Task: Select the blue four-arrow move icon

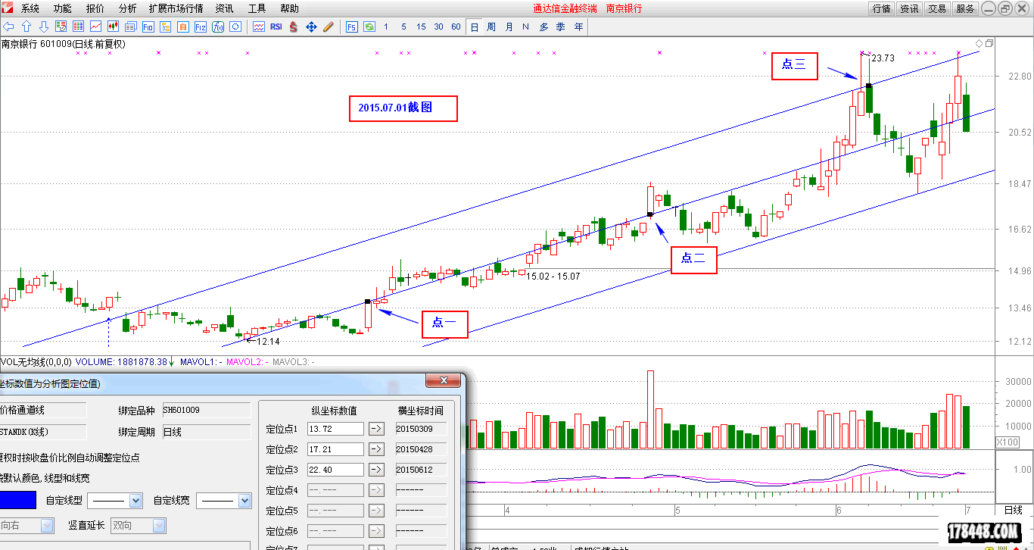Action: click(311, 27)
